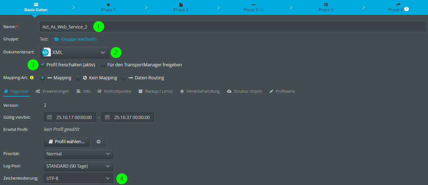Switch to the Kontrollpunkte tab

(x=114, y=91)
